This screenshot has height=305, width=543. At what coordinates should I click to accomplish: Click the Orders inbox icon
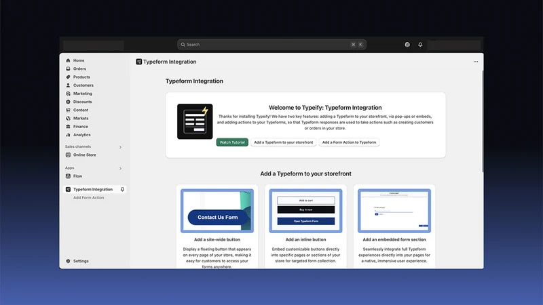(x=68, y=68)
